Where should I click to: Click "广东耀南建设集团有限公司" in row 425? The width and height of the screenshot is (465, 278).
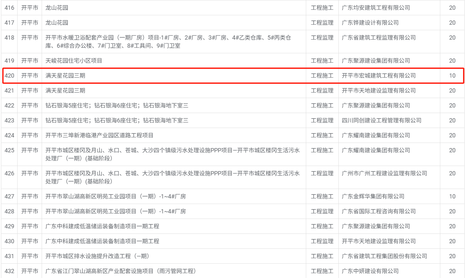[376, 150]
